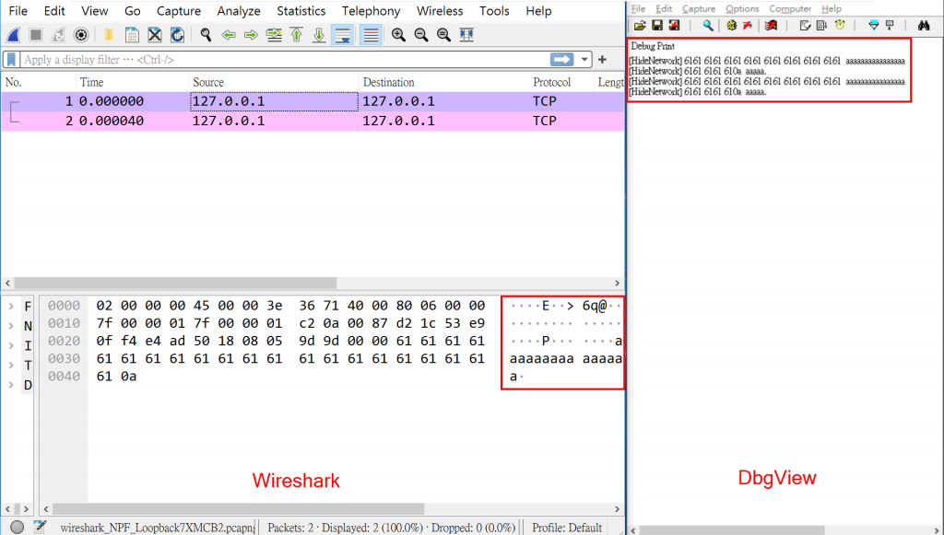Click the hex dump horizontal scrollbar

[x=239, y=508]
